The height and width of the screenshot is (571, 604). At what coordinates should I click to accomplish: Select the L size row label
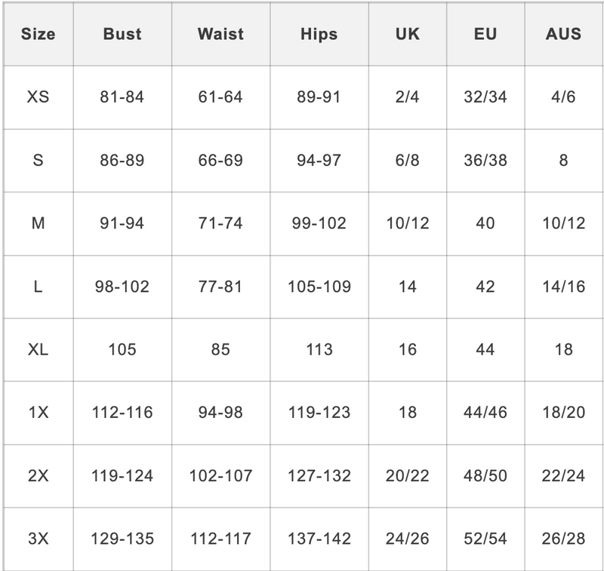click(38, 287)
